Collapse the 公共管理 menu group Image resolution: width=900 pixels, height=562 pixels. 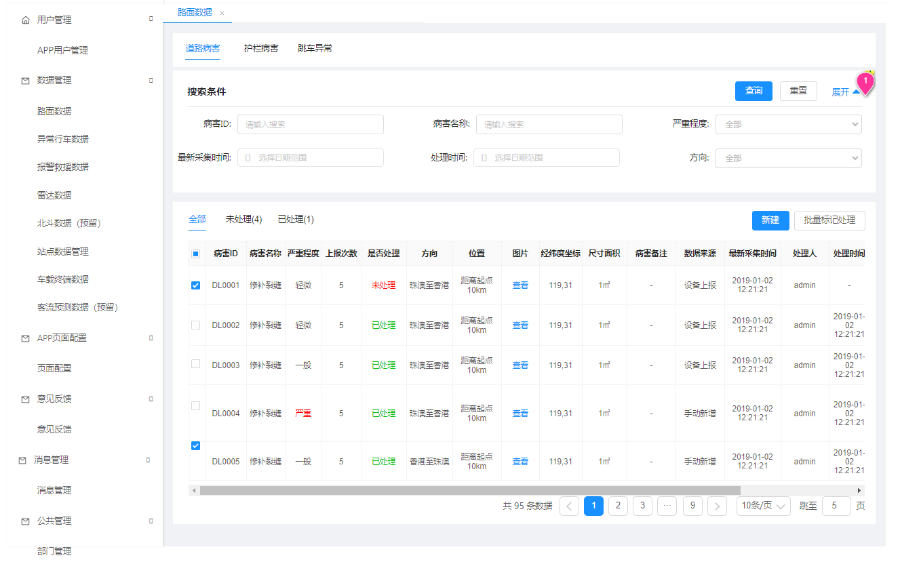tap(151, 521)
